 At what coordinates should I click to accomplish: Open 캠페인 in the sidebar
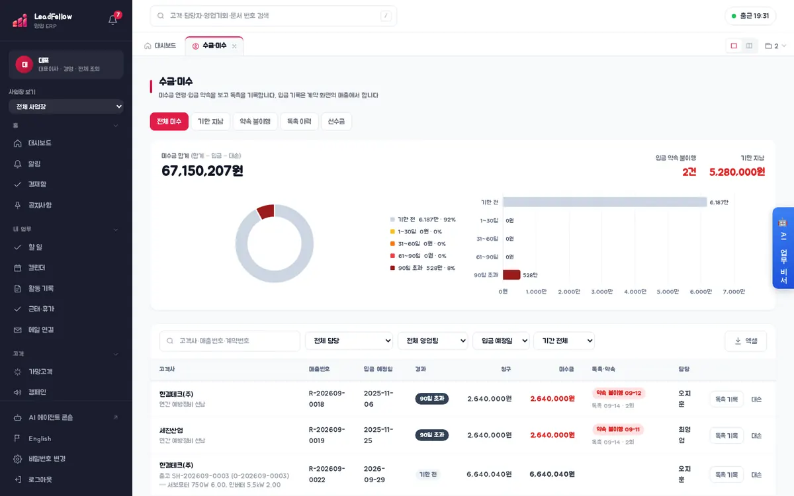66,392
